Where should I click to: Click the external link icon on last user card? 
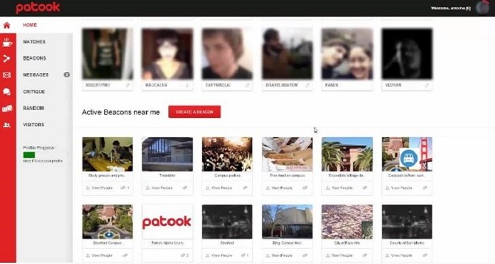coord(427,85)
